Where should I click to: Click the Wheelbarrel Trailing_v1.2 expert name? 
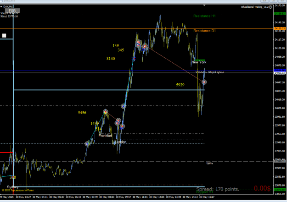point(254,7)
